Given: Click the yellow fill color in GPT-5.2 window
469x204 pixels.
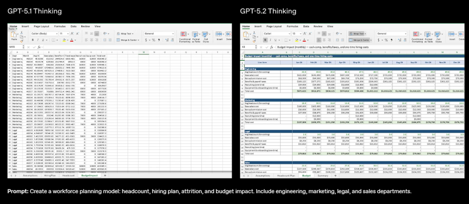Looking at the screenshot, I should point(296,40).
